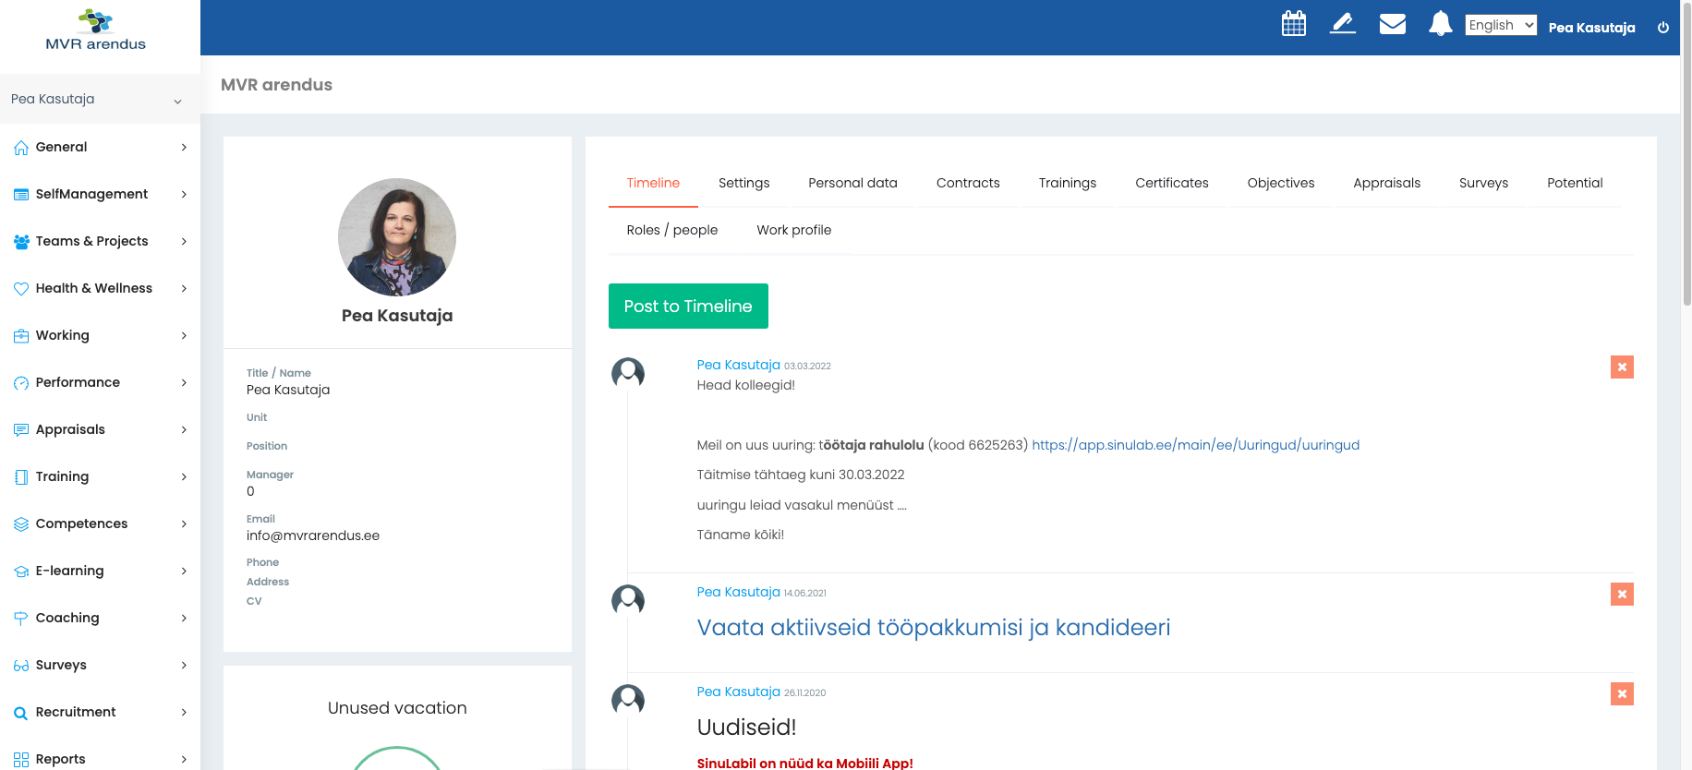Click avatar icon of 14.06.2021 post

point(628,600)
